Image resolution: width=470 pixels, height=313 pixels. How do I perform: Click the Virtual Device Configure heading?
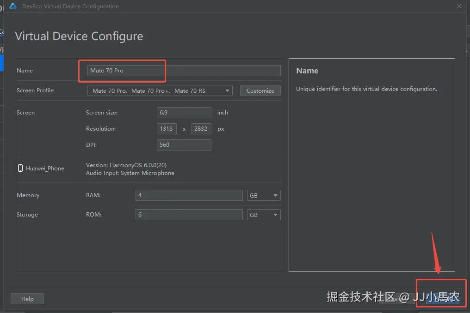(x=79, y=36)
